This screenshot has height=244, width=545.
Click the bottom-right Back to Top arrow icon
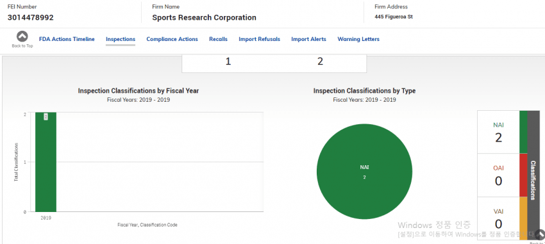pyautogui.click(x=540, y=234)
